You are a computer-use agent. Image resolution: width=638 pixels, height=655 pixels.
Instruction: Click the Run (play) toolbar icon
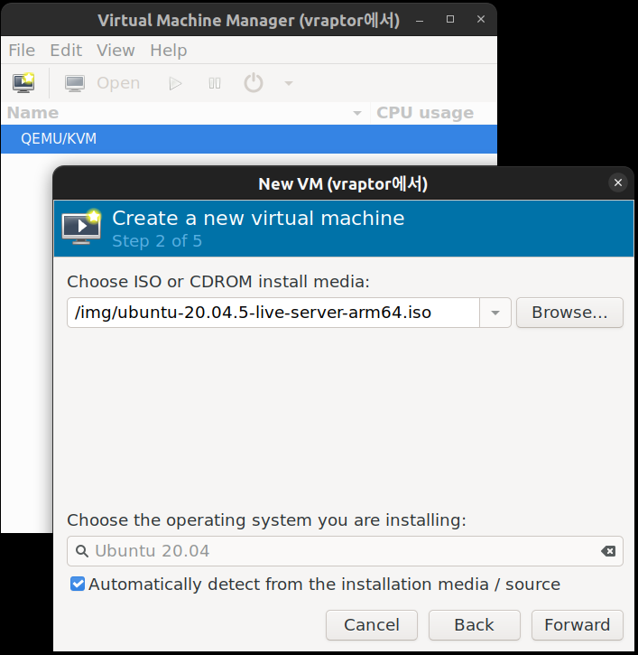pyautogui.click(x=175, y=83)
